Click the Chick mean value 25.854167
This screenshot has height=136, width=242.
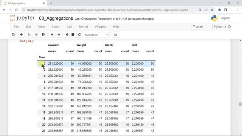point(112,106)
